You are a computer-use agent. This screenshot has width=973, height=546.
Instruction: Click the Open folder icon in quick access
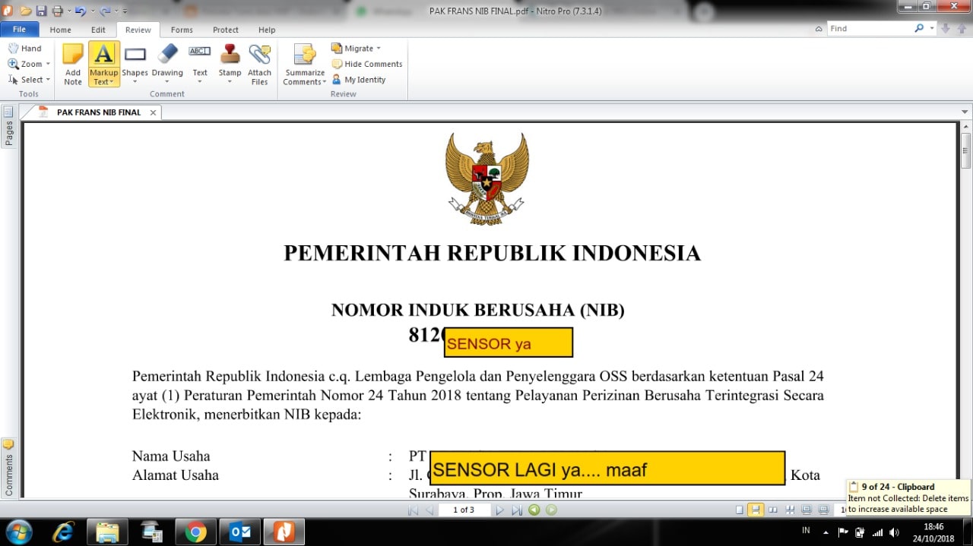click(x=25, y=11)
